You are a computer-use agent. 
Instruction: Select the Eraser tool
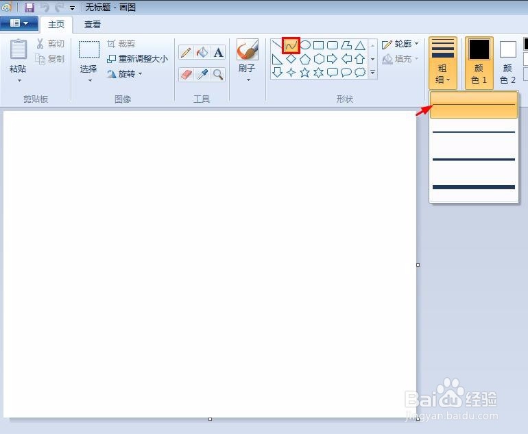[x=186, y=75]
